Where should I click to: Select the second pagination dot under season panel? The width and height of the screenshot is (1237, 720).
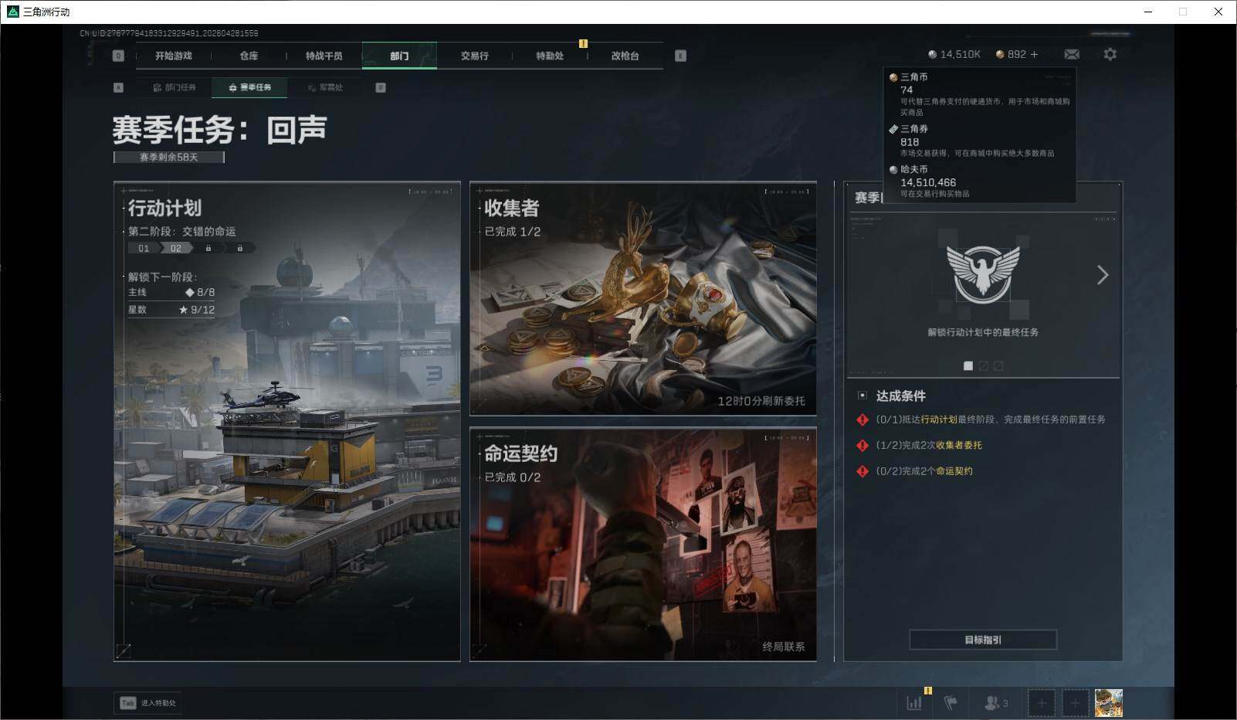coord(983,365)
